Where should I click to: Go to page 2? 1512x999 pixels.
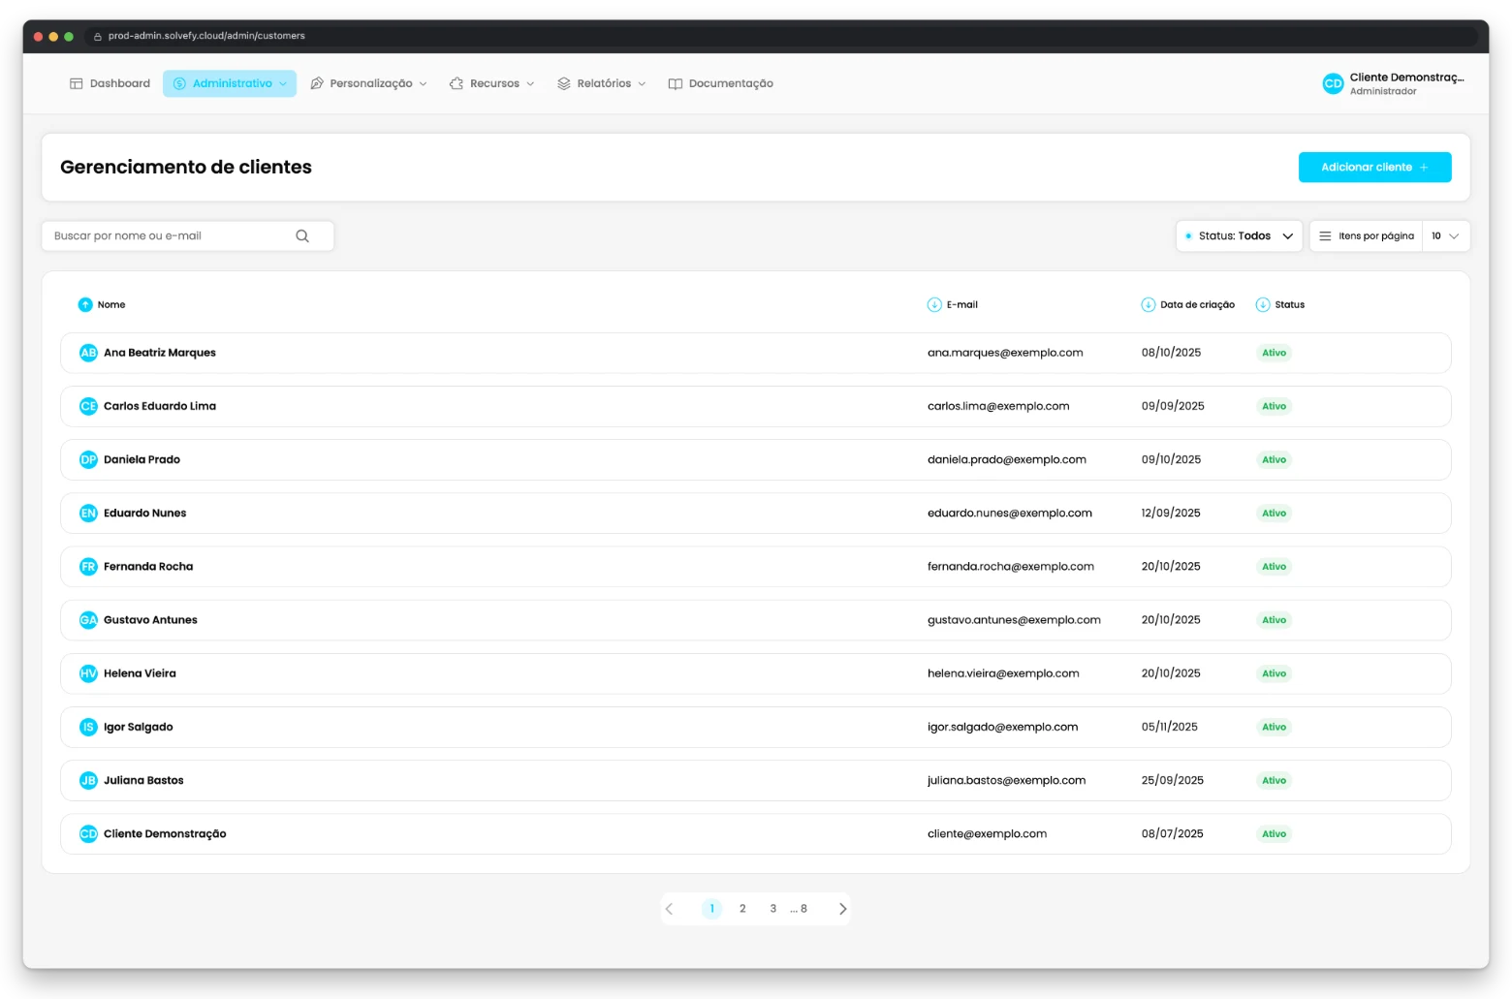pyautogui.click(x=742, y=909)
